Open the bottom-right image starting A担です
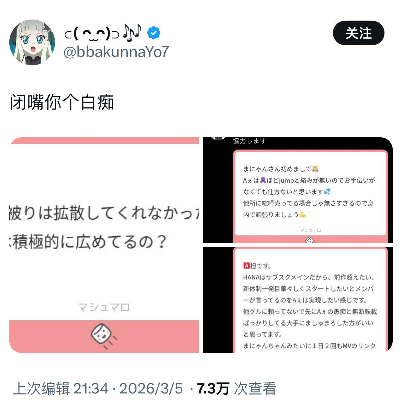Image resolution: width=402 pixels, height=401 pixels. point(298,300)
